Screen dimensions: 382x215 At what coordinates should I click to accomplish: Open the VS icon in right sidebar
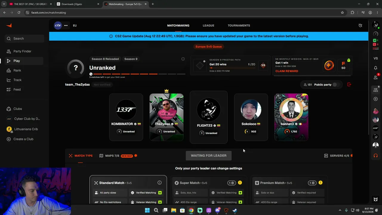[376, 58]
